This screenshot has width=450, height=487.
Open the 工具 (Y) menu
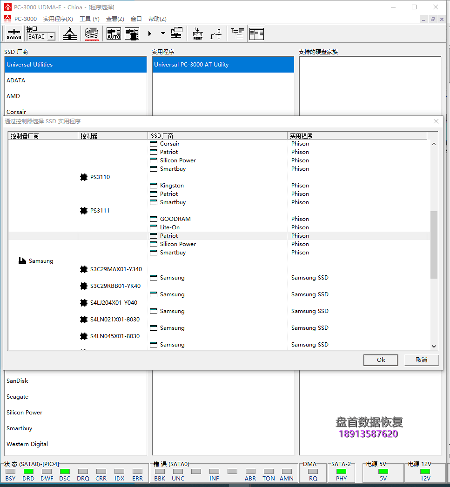point(89,19)
